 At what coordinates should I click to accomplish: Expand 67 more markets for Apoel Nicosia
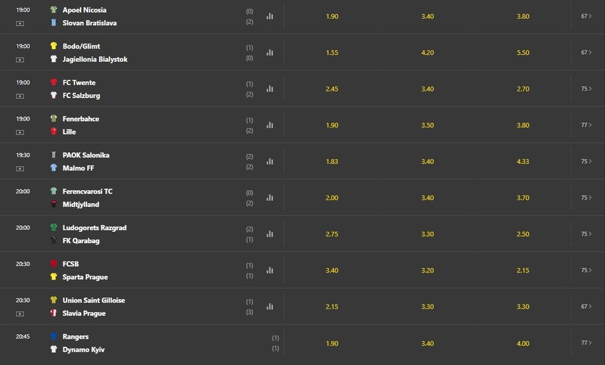(x=586, y=16)
